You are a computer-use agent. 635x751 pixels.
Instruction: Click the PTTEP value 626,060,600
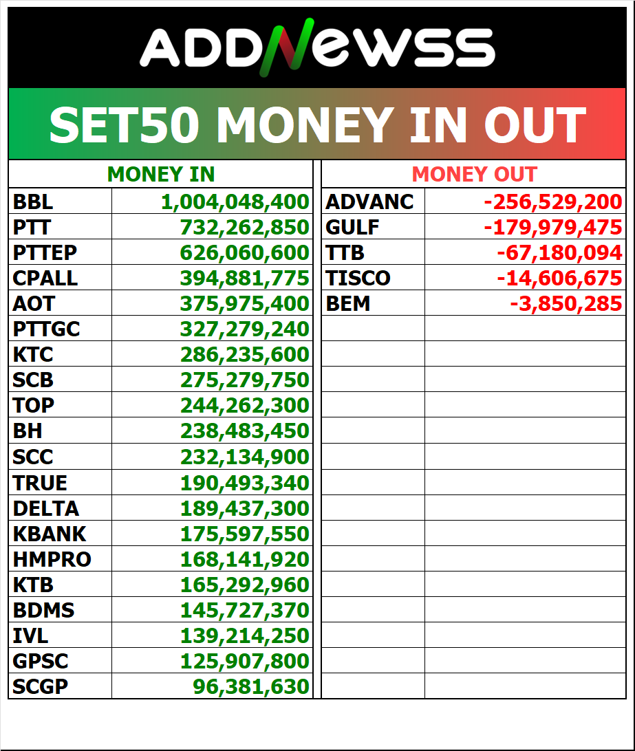(244, 252)
